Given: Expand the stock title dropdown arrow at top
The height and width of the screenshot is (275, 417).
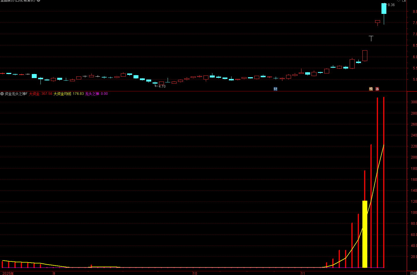Looking at the screenshot, I should tap(38, 1).
